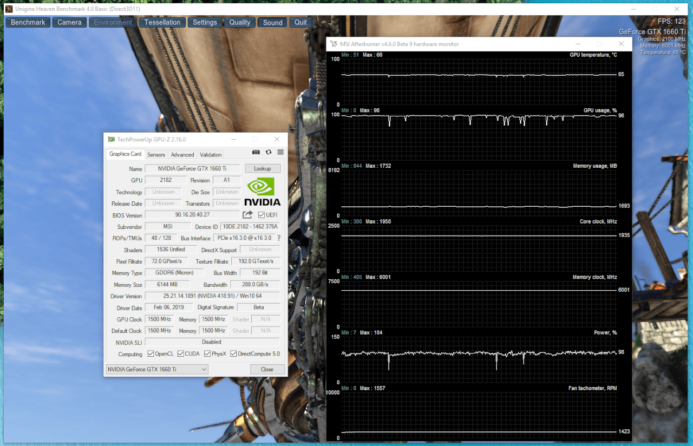Minimize the GPU-Z window

(x=233, y=139)
